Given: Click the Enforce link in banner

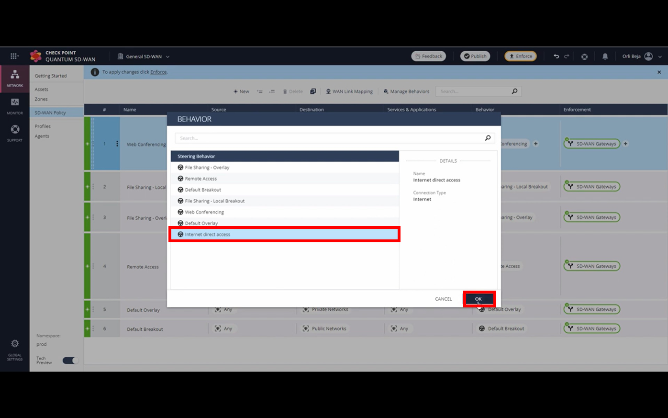Looking at the screenshot, I should [158, 72].
